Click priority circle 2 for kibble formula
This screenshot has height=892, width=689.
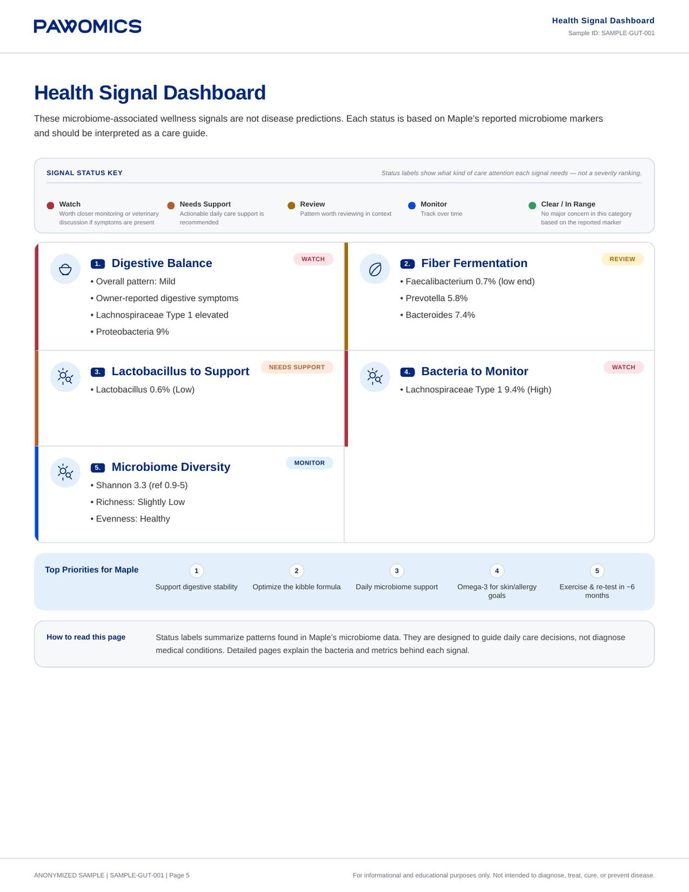(296, 571)
